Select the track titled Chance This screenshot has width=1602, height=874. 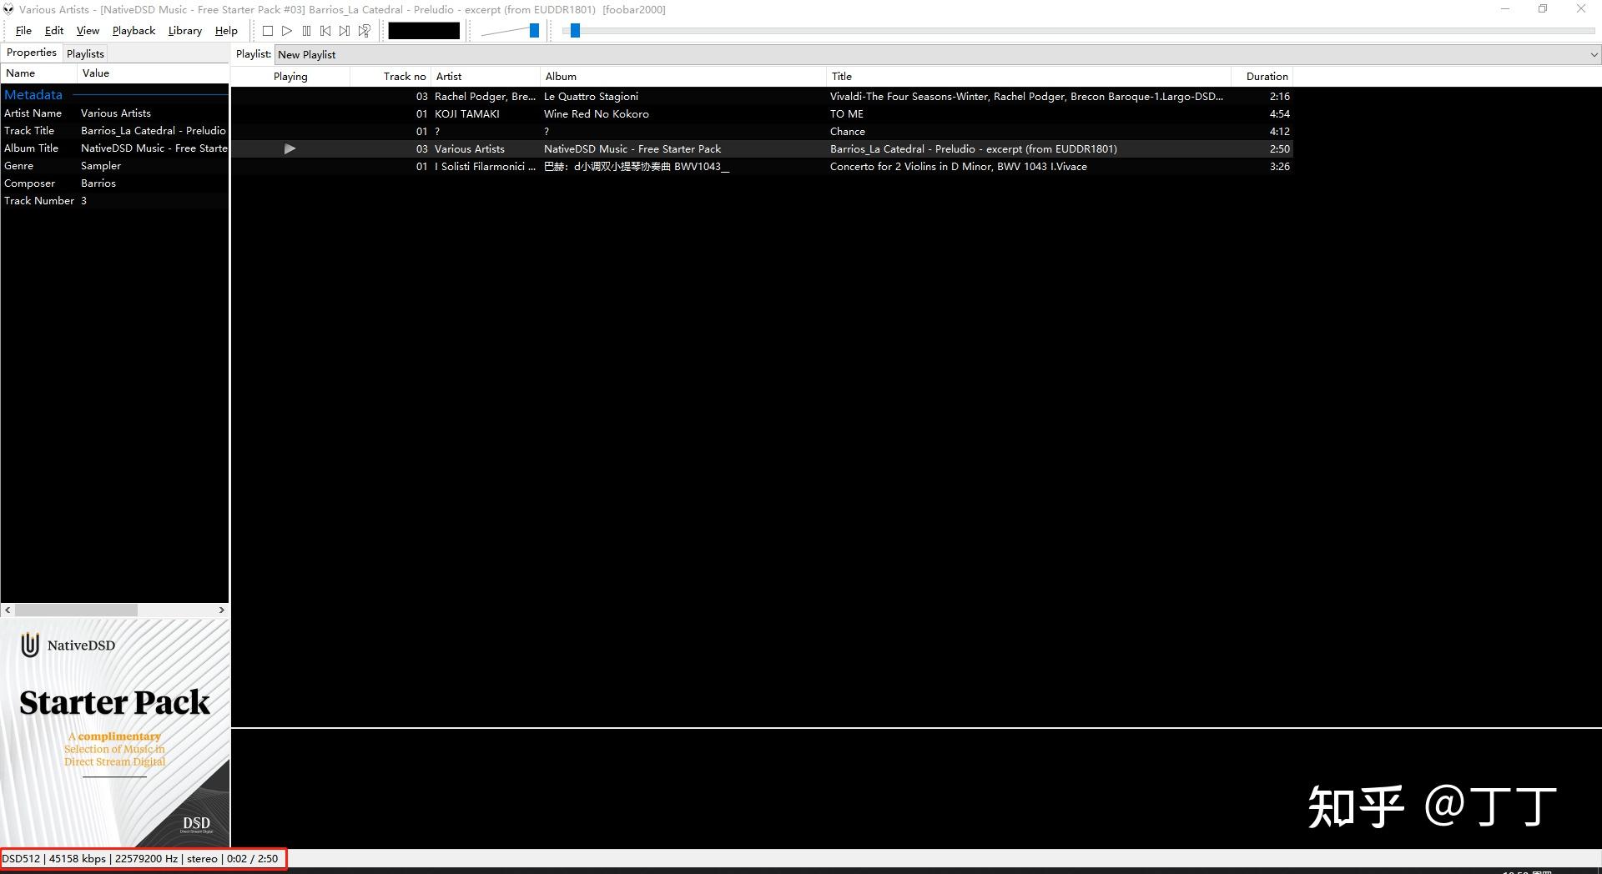point(762,132)
